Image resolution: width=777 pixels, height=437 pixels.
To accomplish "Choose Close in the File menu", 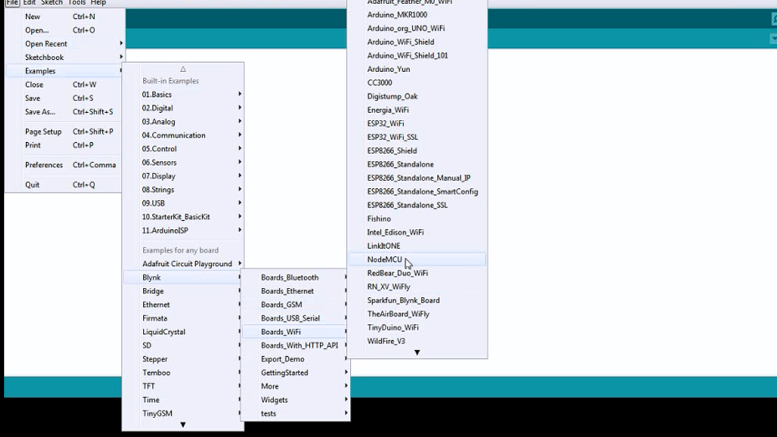I will (65, 85).
